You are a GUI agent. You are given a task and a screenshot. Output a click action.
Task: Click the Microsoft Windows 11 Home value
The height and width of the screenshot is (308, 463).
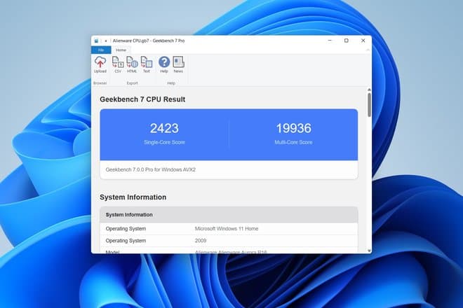tap(227, 229)
